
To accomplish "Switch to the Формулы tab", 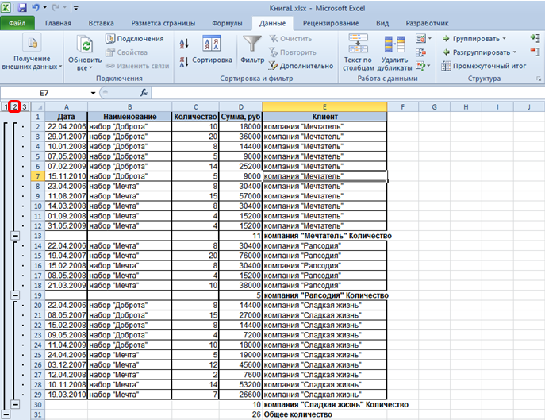I will point(227,24).
